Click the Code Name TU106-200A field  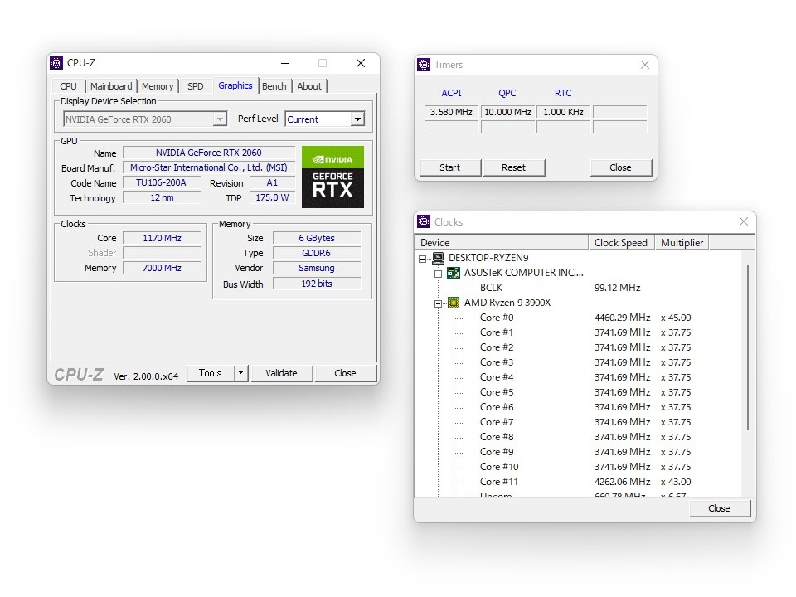point(162,182)
